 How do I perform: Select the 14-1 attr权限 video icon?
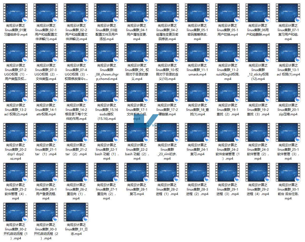click(46, 93)
